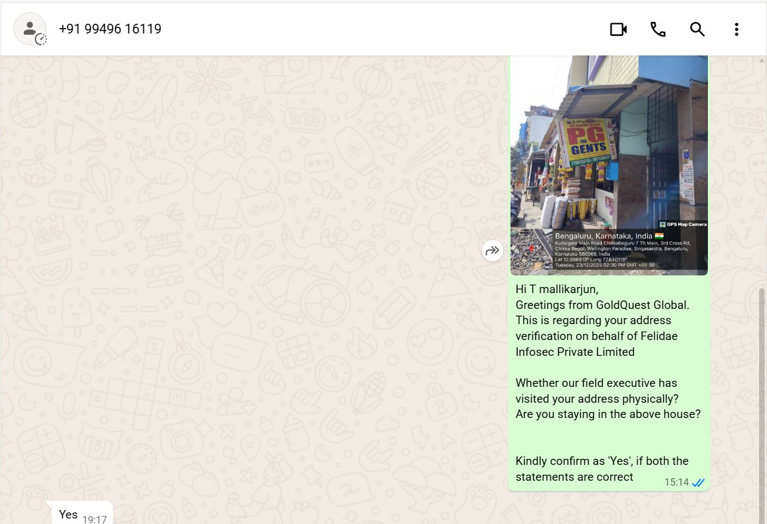Click the Google logo on the photo
The height and width of the screenshot is (524, 767).
point(523,263)
